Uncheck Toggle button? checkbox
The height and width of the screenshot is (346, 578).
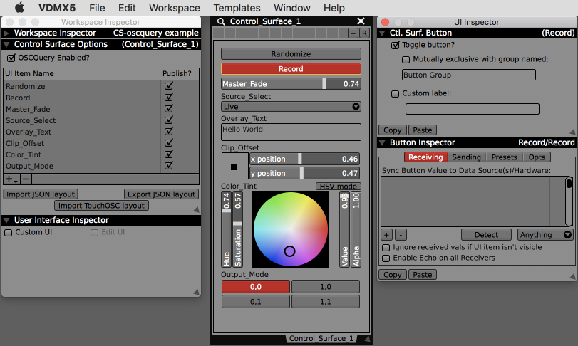pos(395,46)
